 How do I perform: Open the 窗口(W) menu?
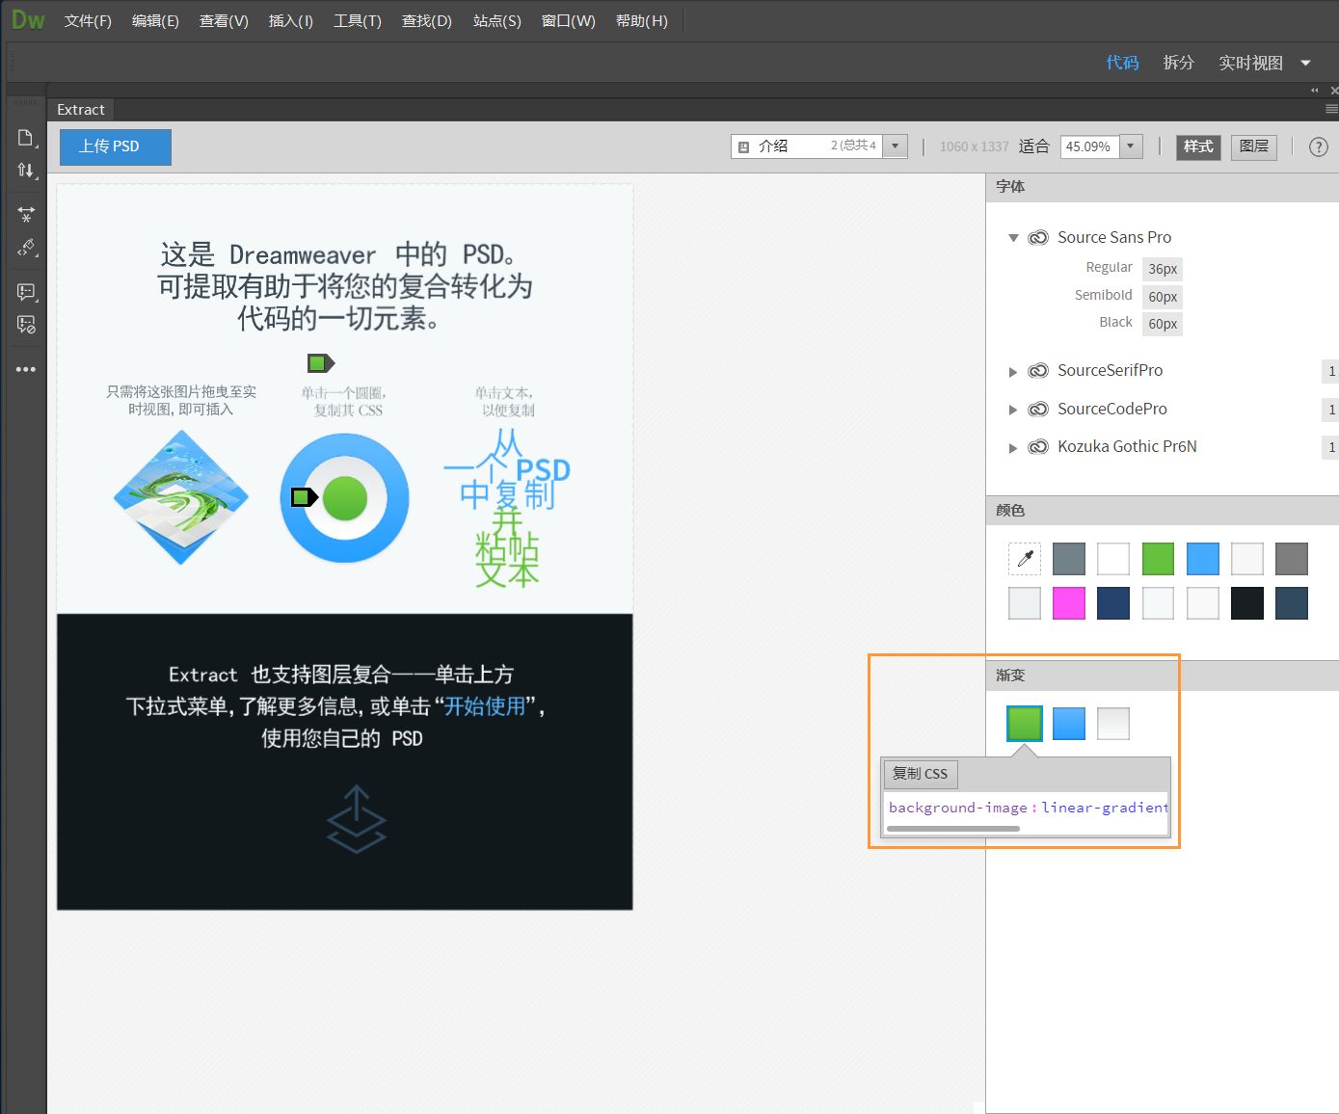[x=569, y=20]
